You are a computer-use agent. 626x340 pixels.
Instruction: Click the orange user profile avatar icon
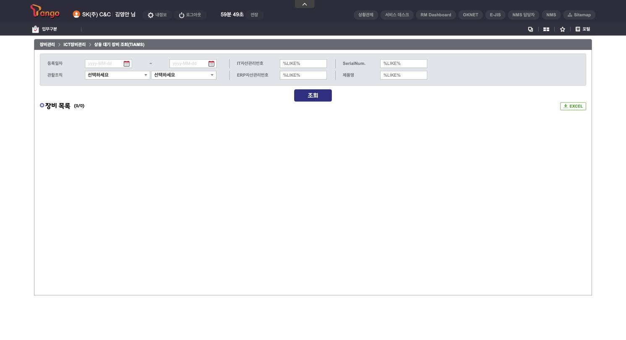(76, 14)
